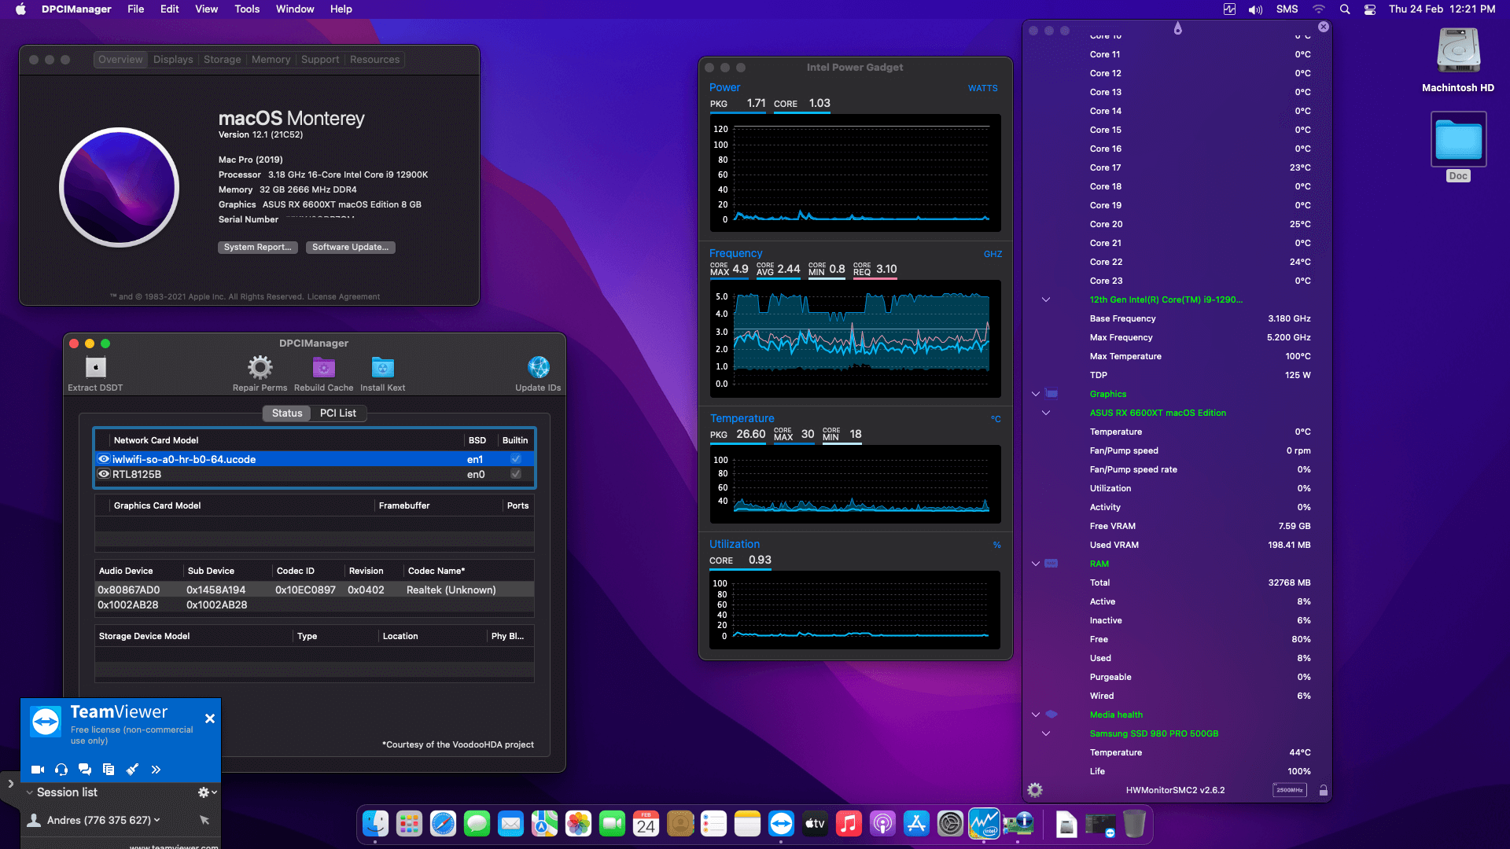This screenshot has height=849, width=1510.
Task: Open Spotlight search in menu bar
Action: point(1345,9)
